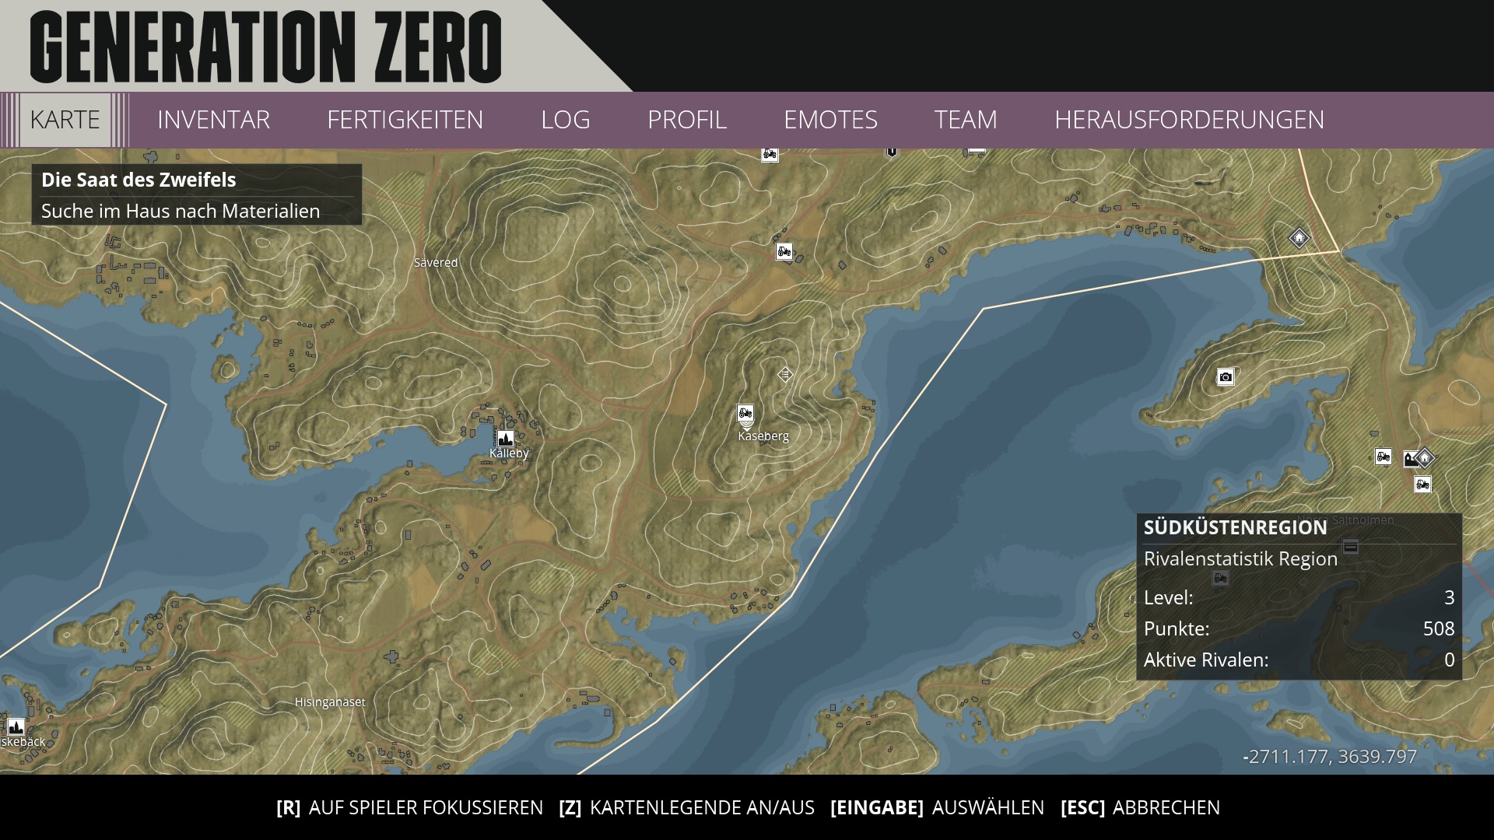Toggle map legend via [Z] Kartenlegende an/aus
This screenshot has width=1494, height=840.
tap(686, 807)
